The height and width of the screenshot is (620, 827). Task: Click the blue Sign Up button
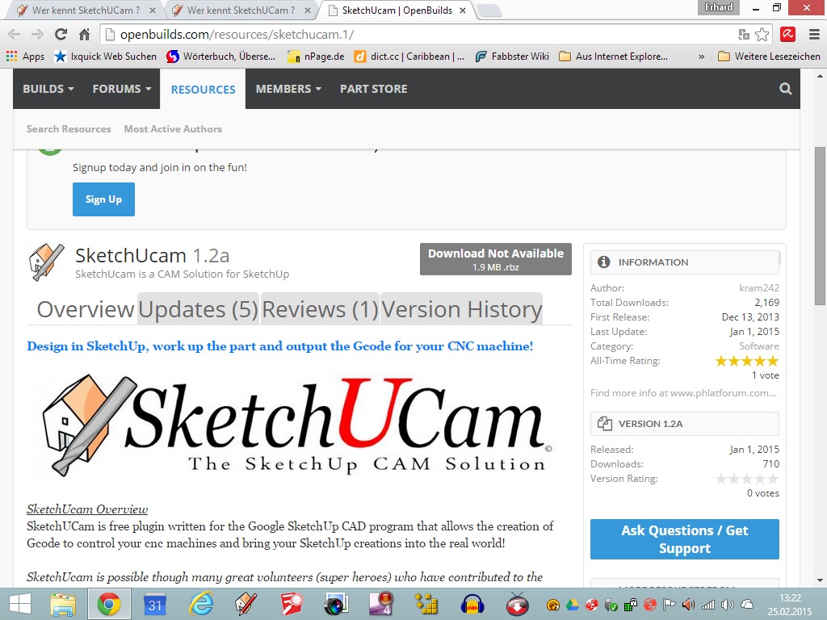click(x=103, y=199)
